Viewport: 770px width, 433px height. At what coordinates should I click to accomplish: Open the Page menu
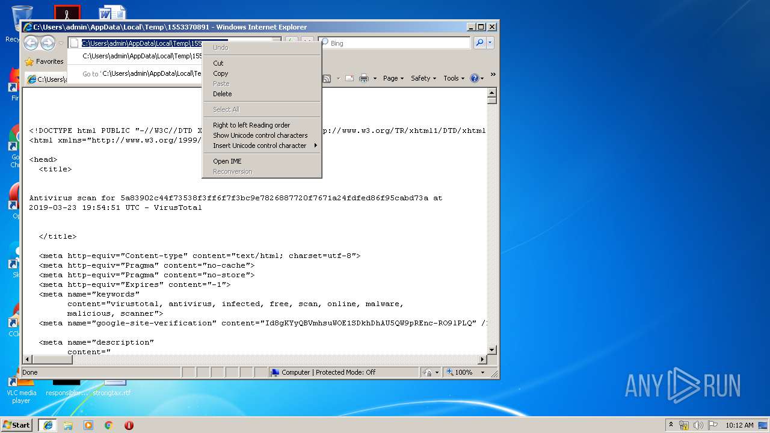point(393,78)
